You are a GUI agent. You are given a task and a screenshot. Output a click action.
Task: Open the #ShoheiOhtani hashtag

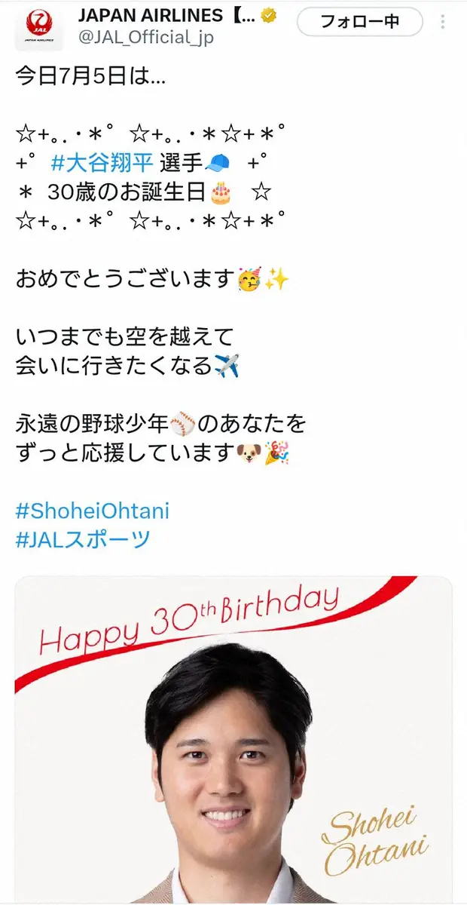click(92, 511)
